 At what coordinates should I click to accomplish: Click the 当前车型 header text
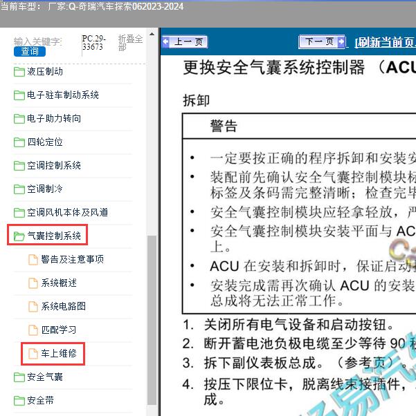92,6
